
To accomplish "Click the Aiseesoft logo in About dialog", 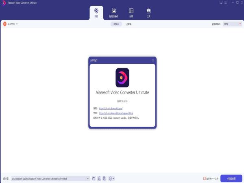I will 122,77.
